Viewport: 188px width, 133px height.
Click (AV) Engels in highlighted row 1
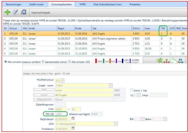(x=99, y=34)
